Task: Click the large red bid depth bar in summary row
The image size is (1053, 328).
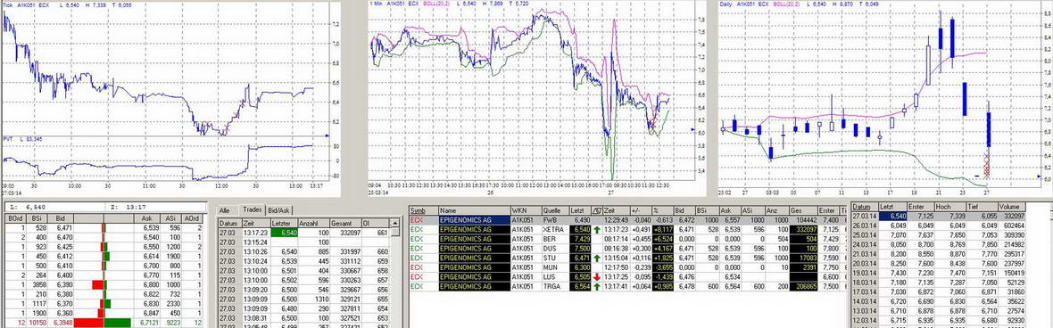Action: pyautogui.click(x=88, y=323)
